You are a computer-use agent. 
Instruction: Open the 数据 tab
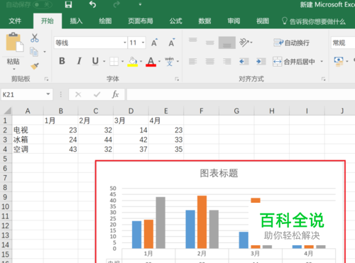pyautogui.click(x=204, y=21)
